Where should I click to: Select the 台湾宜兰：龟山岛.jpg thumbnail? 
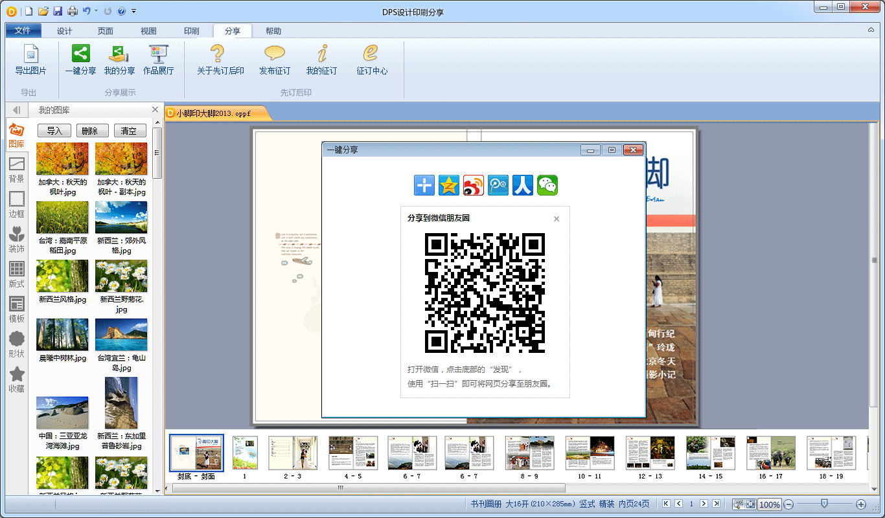tap(121, 334)
